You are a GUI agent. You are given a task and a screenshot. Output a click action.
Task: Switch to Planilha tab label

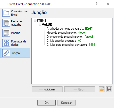point(16,33)
